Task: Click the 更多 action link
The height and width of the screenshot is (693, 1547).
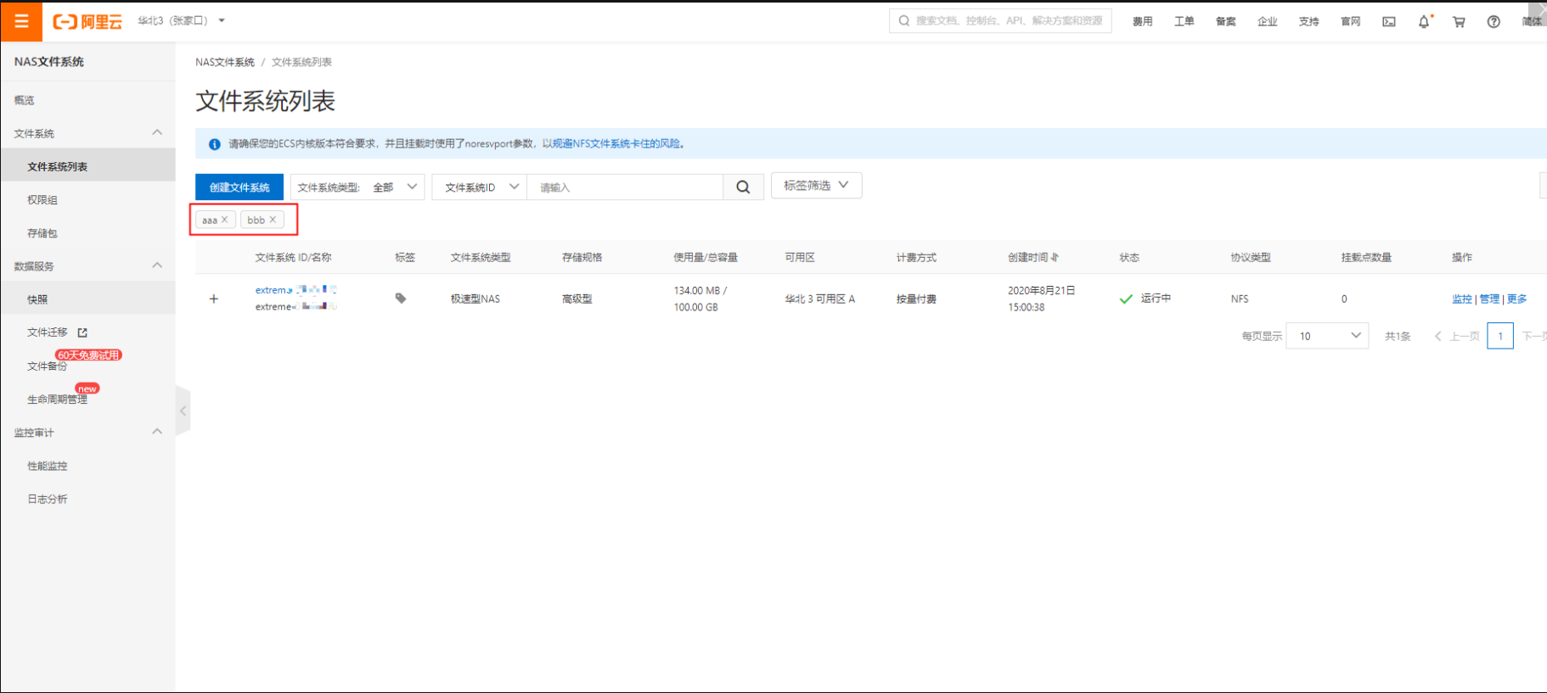Action: (x=1517, y=299)
